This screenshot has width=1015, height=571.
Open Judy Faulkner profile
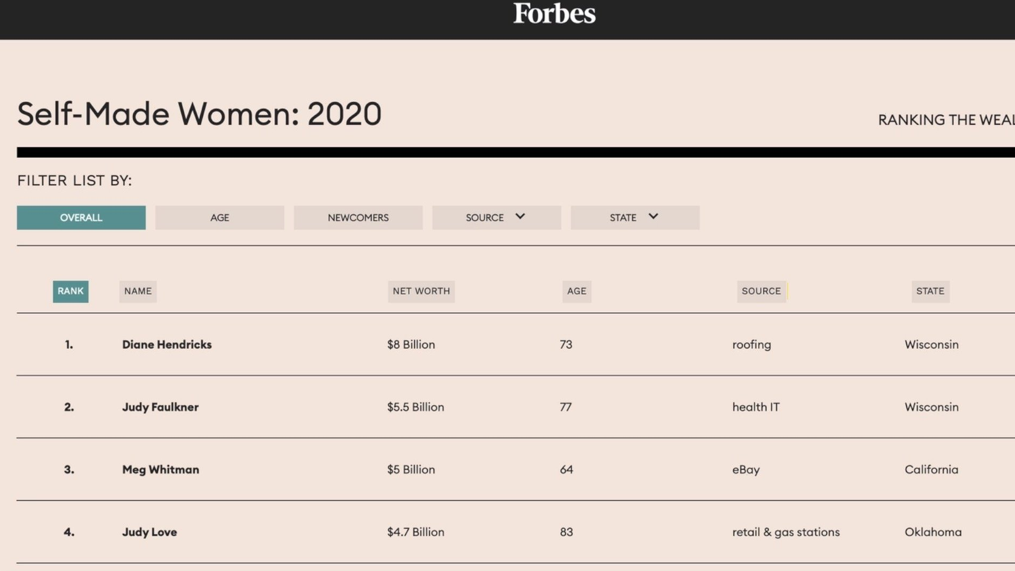pos(160,407)
